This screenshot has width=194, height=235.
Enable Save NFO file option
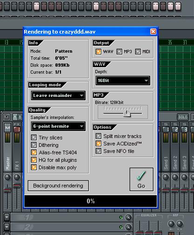tap(99, 151)
